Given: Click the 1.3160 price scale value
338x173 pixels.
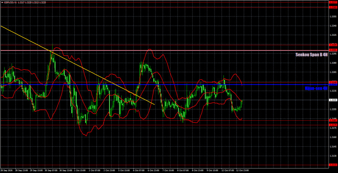Looking at the screenshot, I should click(333, 137).
